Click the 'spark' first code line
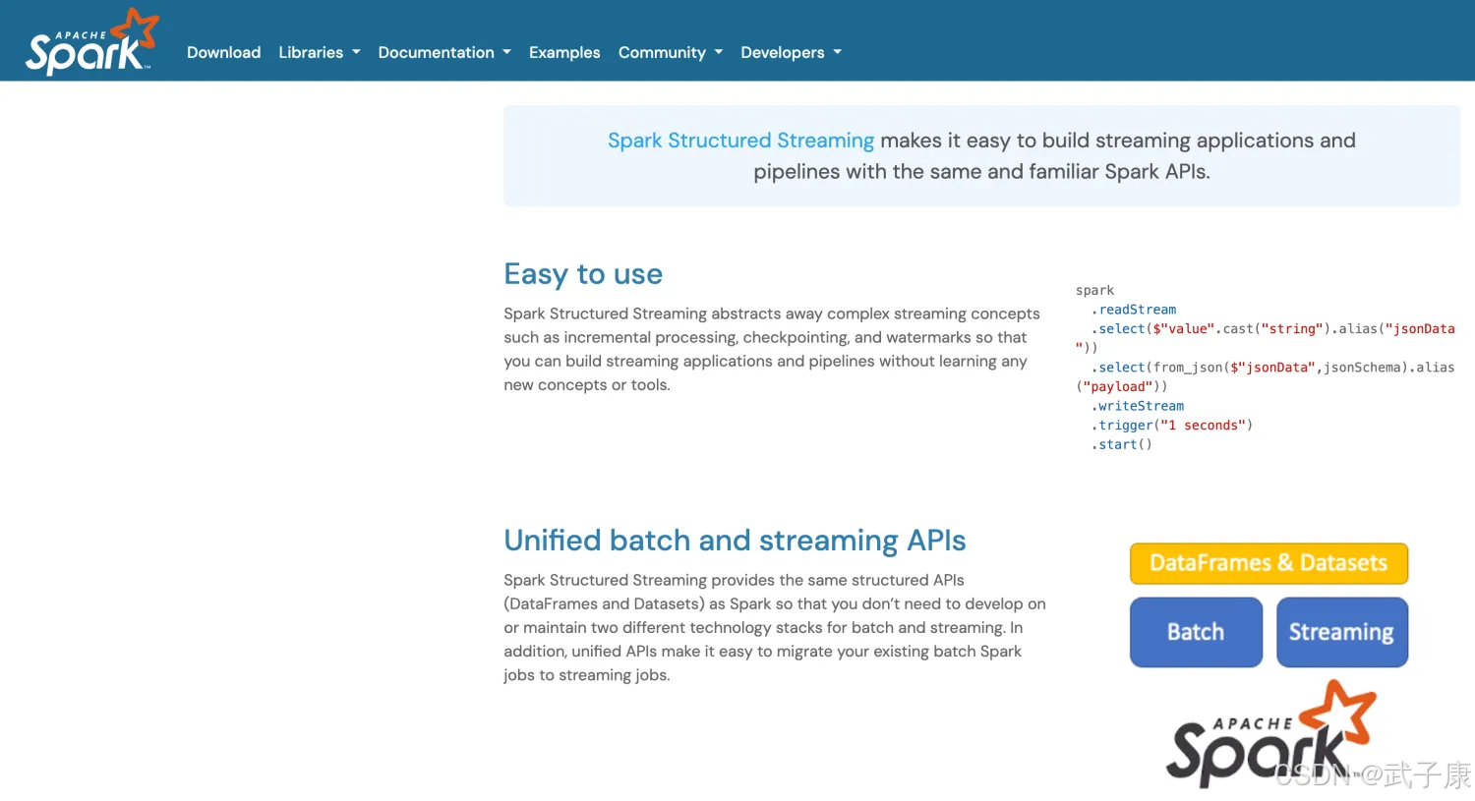This screenshot has height=801, width=1475. coord(1094,290)
